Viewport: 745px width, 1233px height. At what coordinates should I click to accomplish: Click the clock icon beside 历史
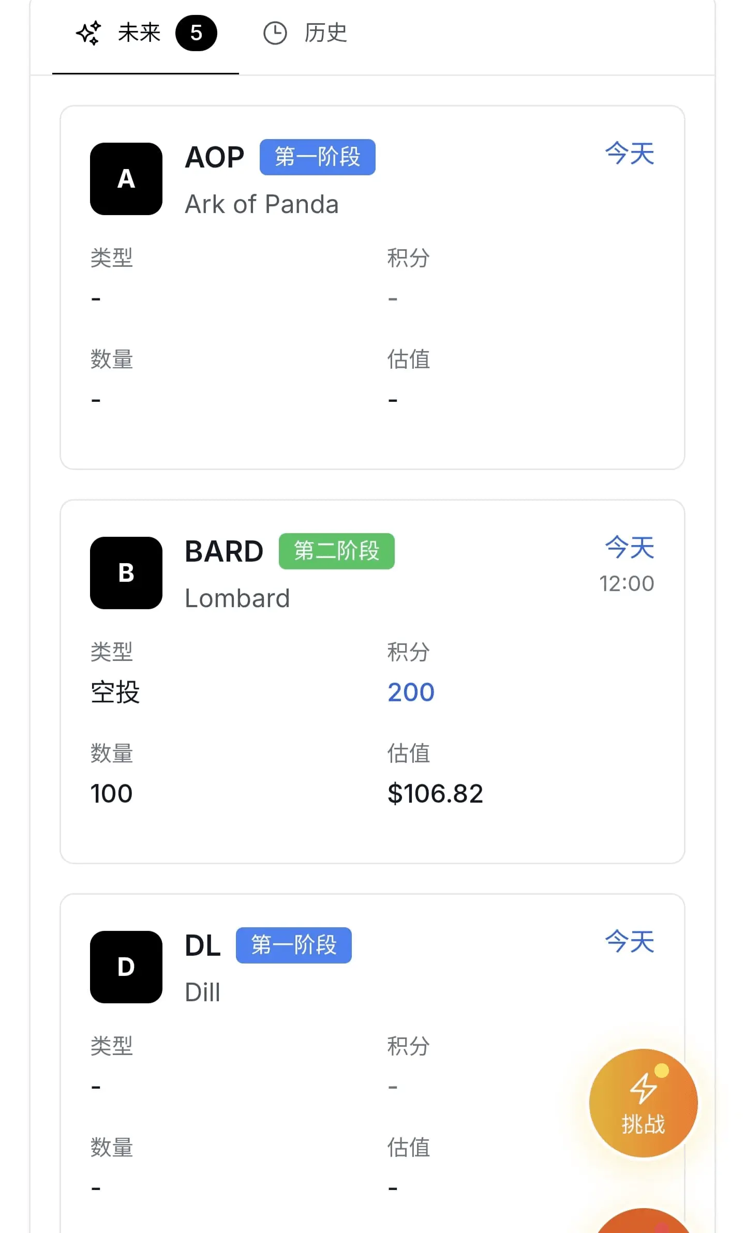click(x=275, y=34)
